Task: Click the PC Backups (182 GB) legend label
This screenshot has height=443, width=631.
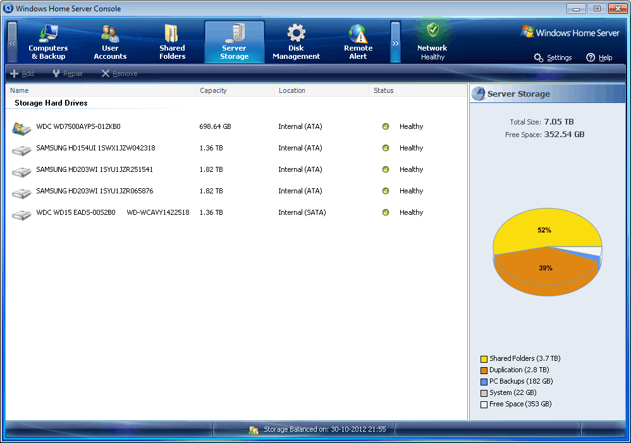Action: 521,381
